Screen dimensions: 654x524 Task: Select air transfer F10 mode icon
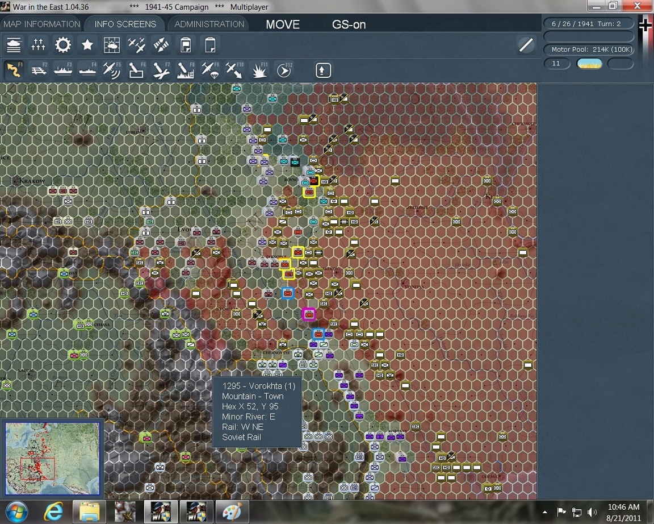[x=234, y=70]
